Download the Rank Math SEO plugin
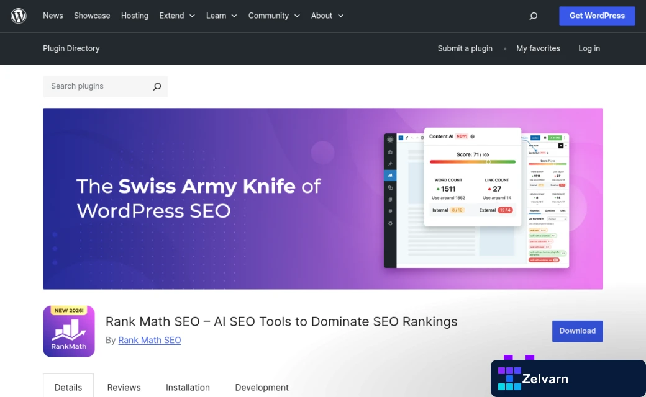The image size is (646, 397). coord(577,331)
